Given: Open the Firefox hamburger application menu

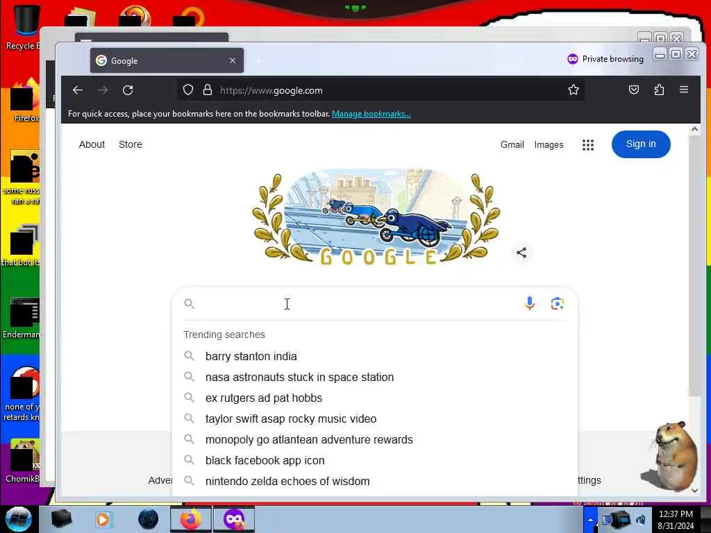Looking at the screenshot, I should point(684,90).
